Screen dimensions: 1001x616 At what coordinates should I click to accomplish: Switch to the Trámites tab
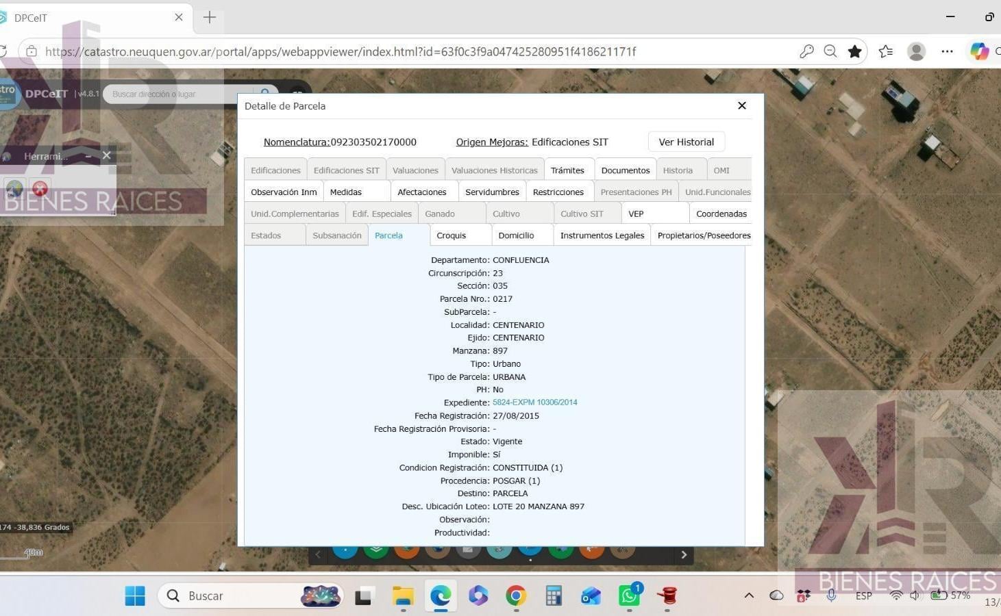(x=567, y=170)
